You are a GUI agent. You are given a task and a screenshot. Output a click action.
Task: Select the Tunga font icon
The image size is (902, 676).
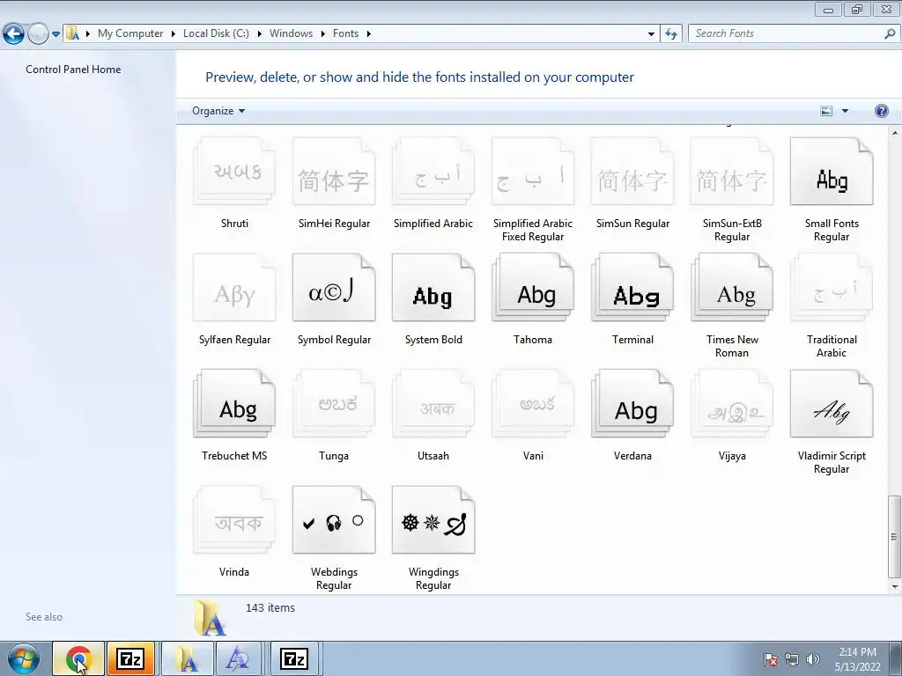(x=334, y=403)
